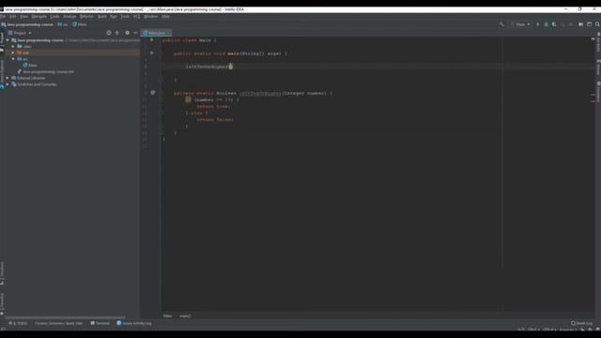Collapse the src folder

pos(13,59)
